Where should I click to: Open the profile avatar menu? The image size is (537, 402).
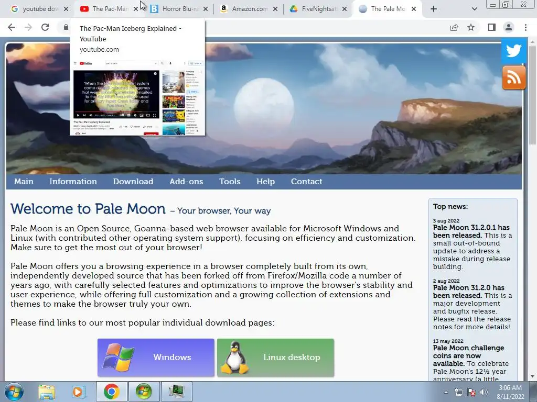[x=509, y=27]
